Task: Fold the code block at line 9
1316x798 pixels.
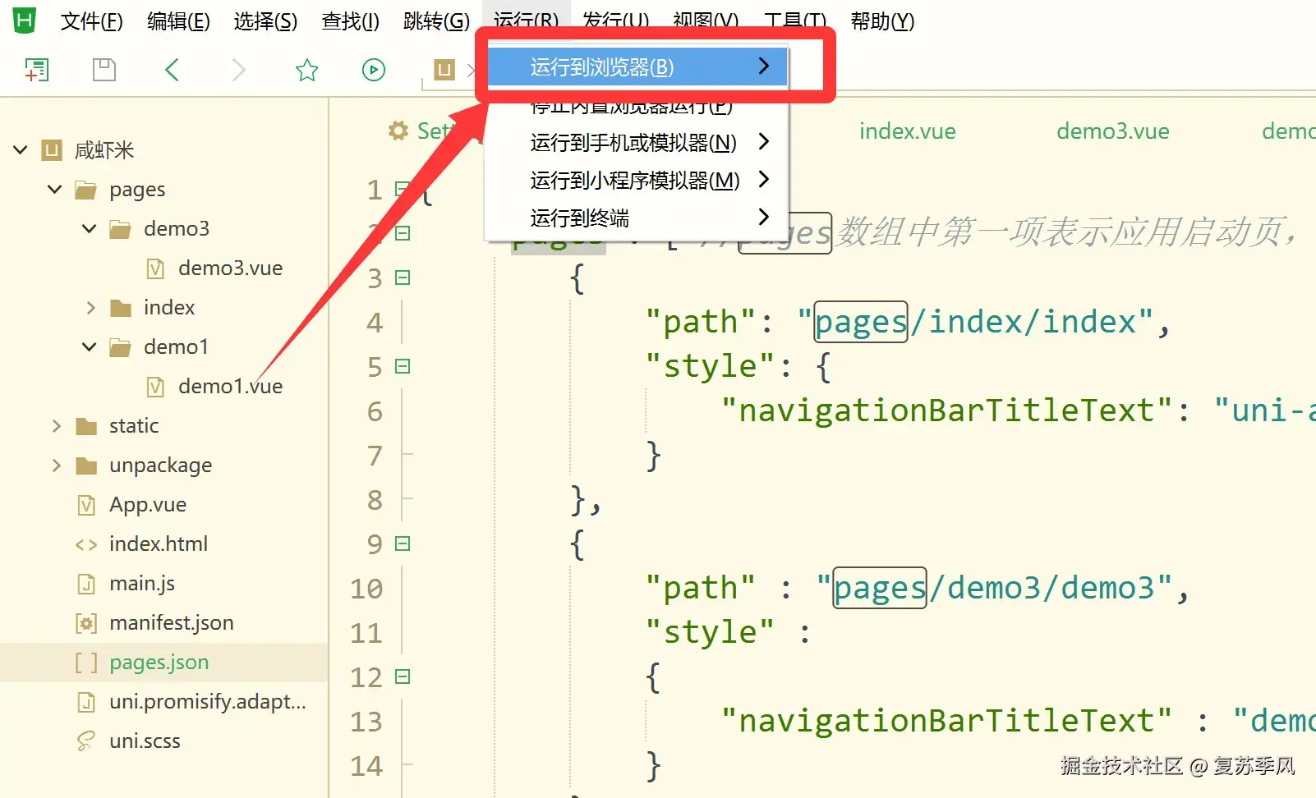Action: pos(403,543)
